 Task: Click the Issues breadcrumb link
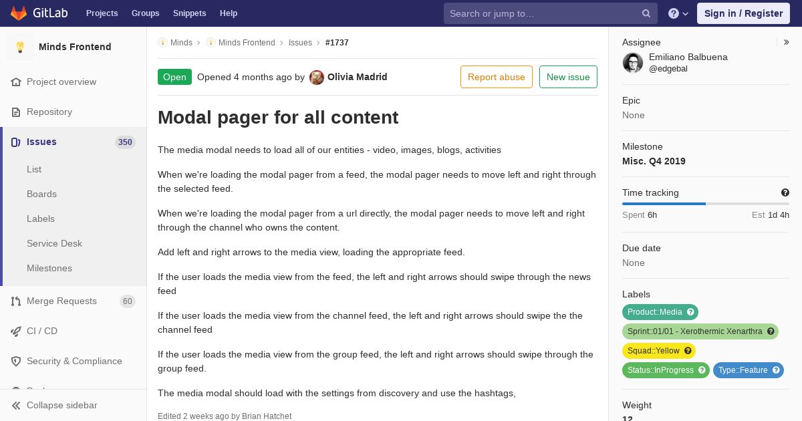click(x=300, y=43)
